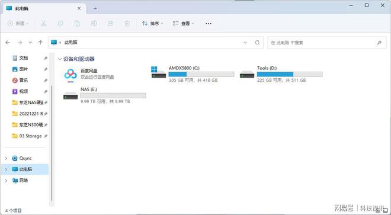Click the search box for 此电脑
The height and width of the screenshot is (215, 391).
pyautogui.click(x=326, y=43)
